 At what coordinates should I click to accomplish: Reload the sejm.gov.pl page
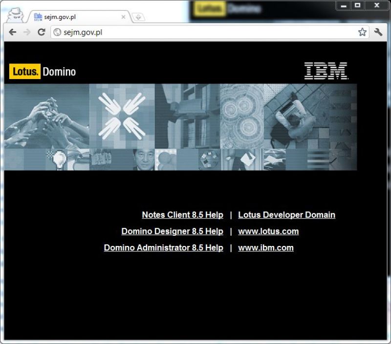pyautogui.click(x=42, y=32)
